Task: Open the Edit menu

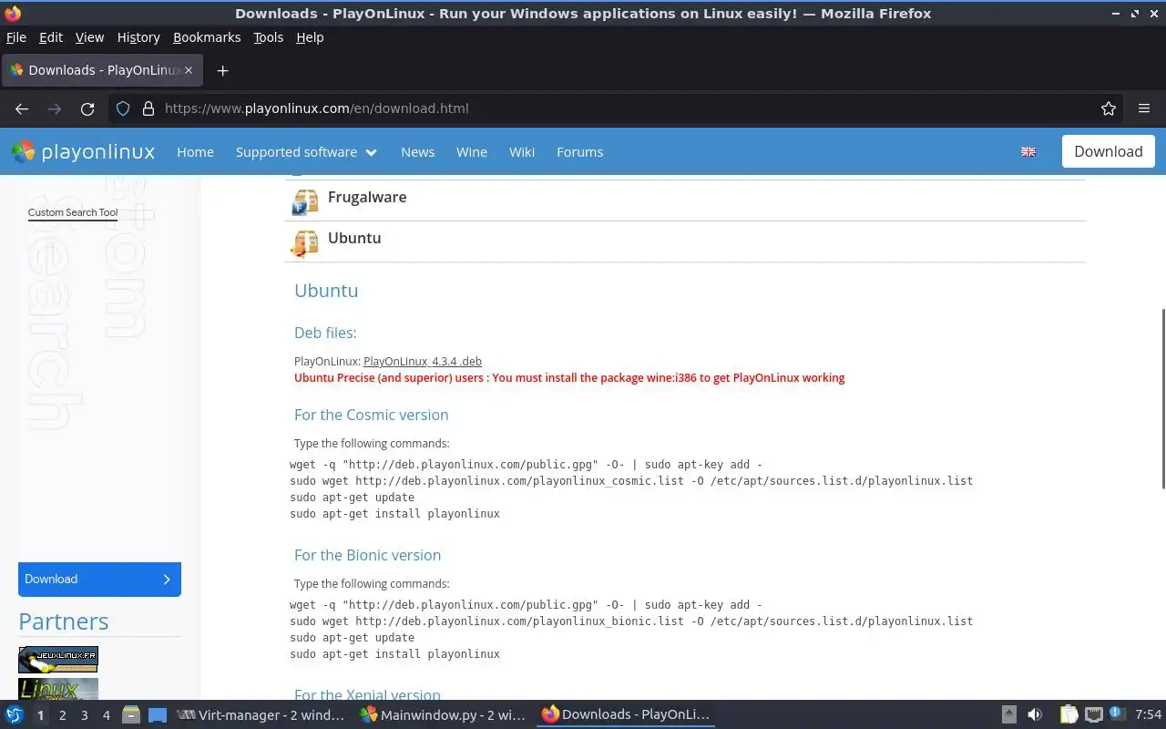Action: tap(51, 37)
